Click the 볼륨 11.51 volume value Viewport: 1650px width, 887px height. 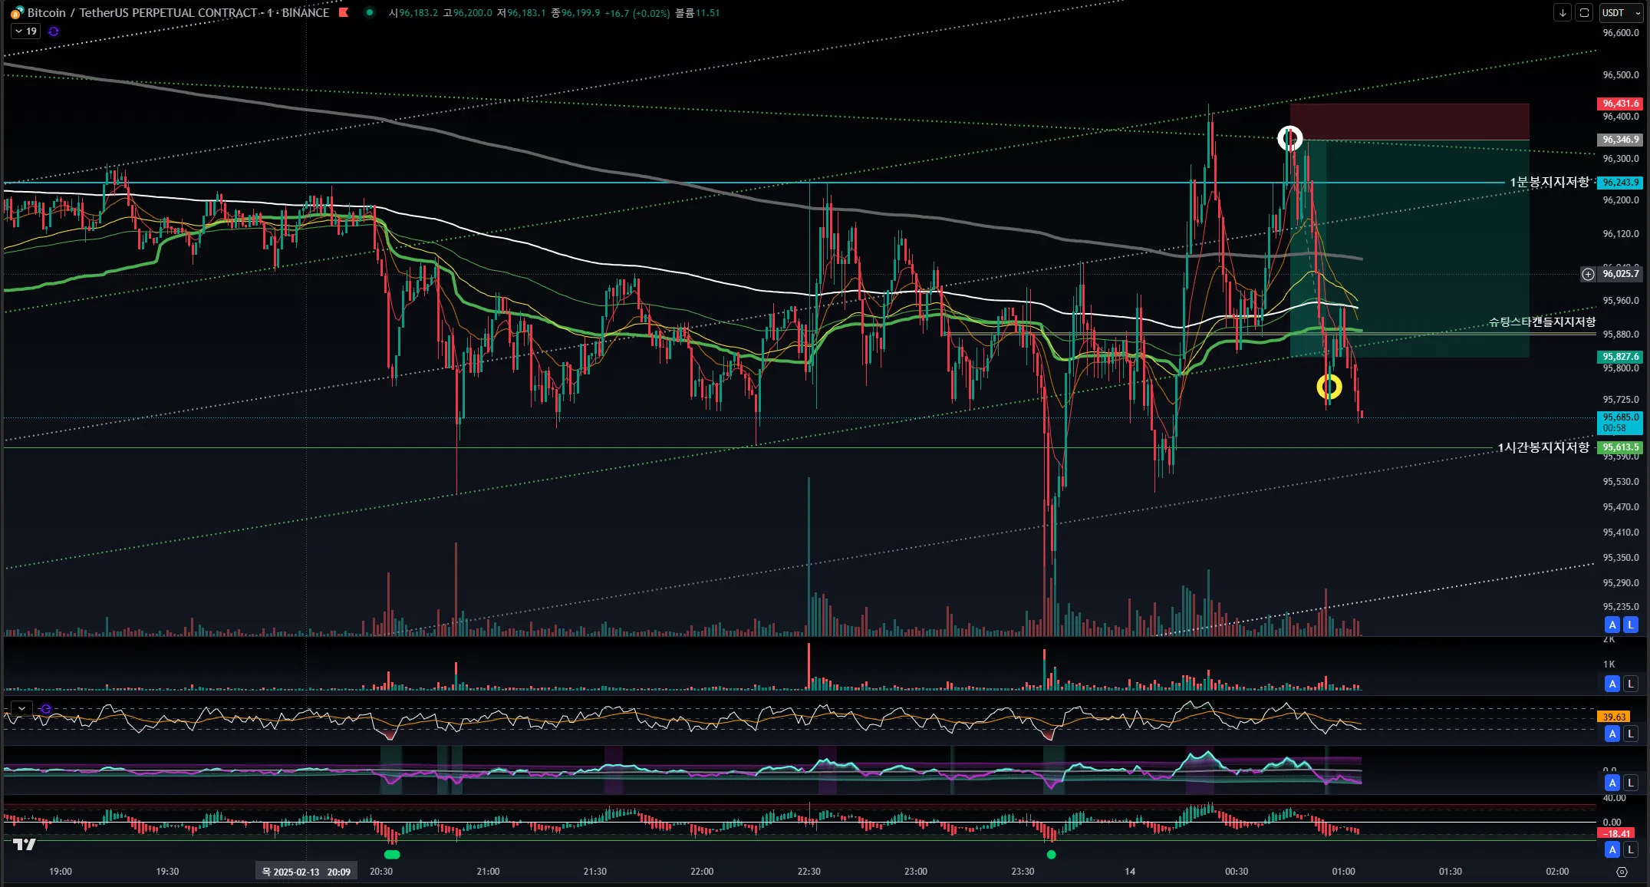click(697, 13)
